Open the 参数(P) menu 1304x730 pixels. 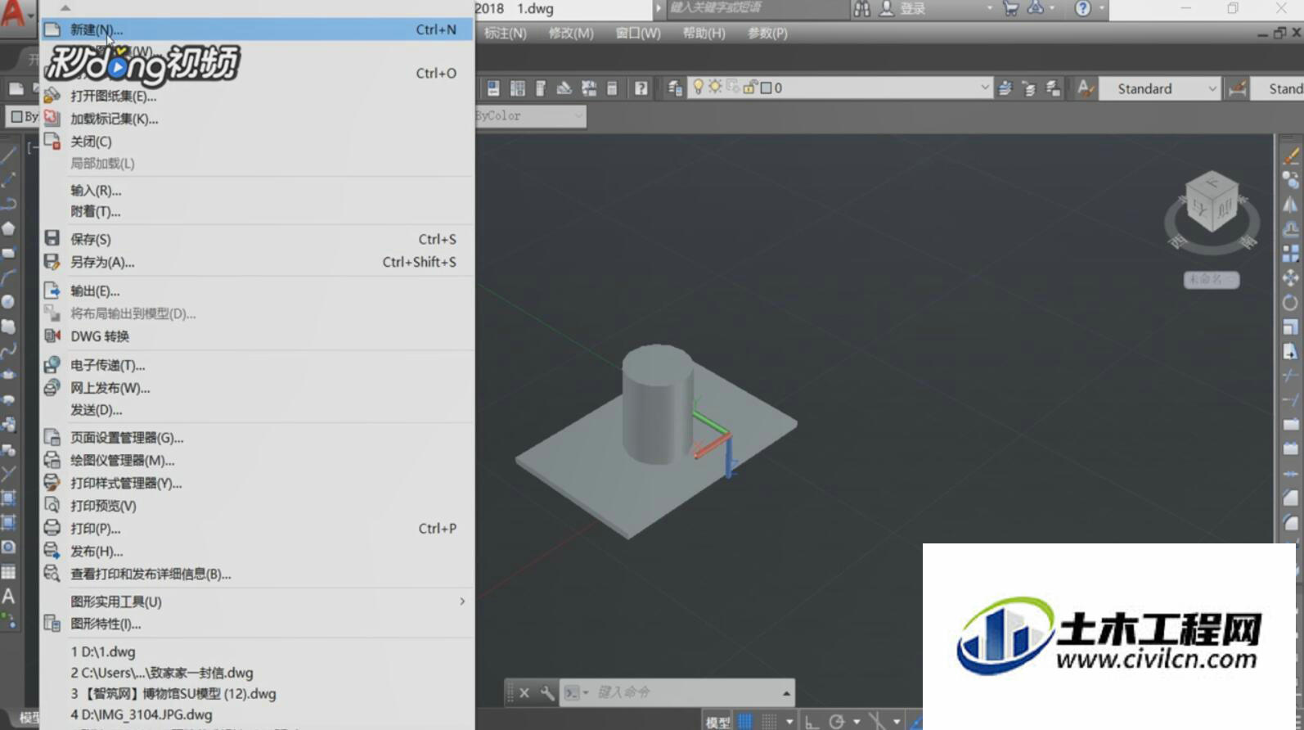click(x=767, y=34)
